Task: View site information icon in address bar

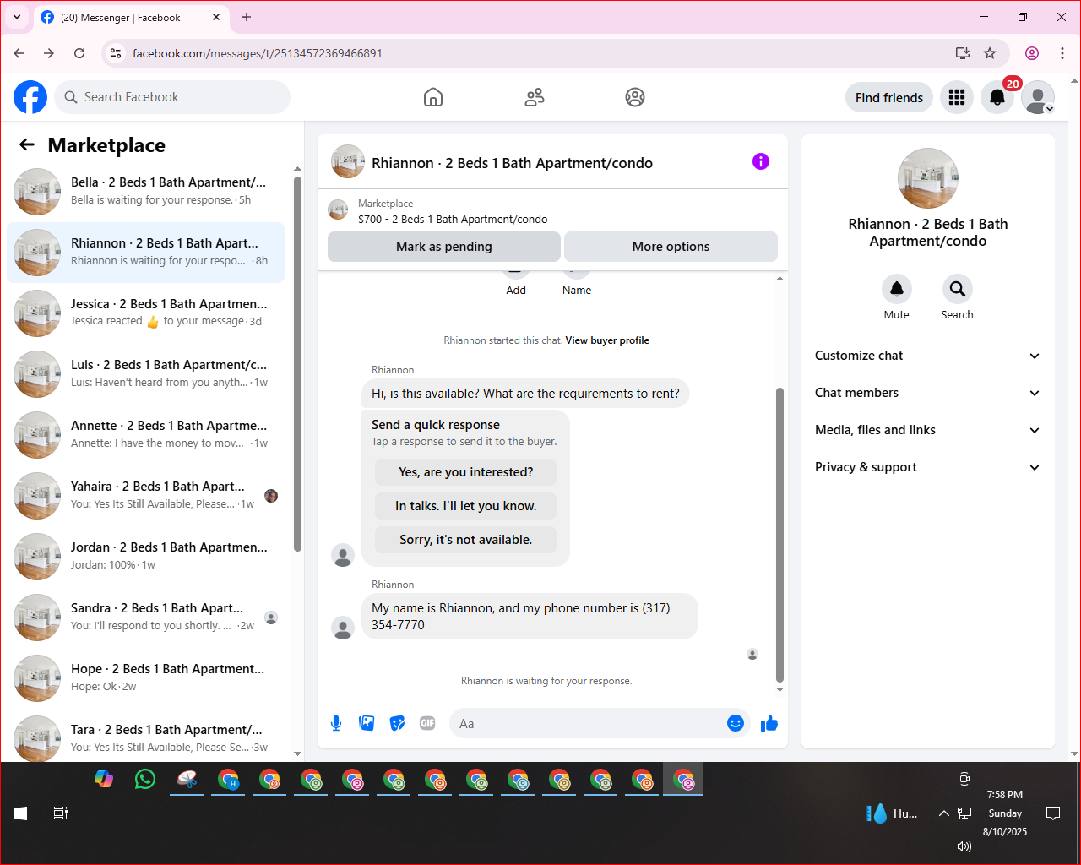Action: click(x=116, y=53)
